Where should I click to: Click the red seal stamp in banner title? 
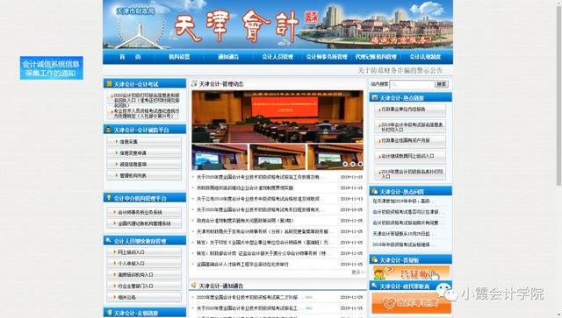[311, 17]
